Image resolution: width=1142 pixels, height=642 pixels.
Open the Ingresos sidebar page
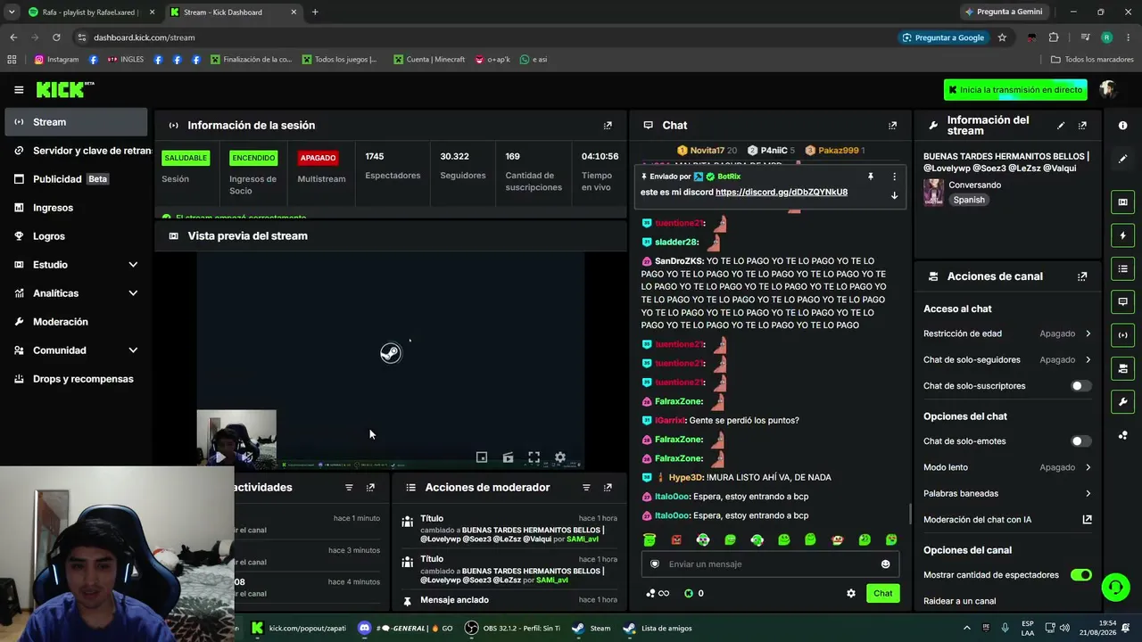coord(76,208)
